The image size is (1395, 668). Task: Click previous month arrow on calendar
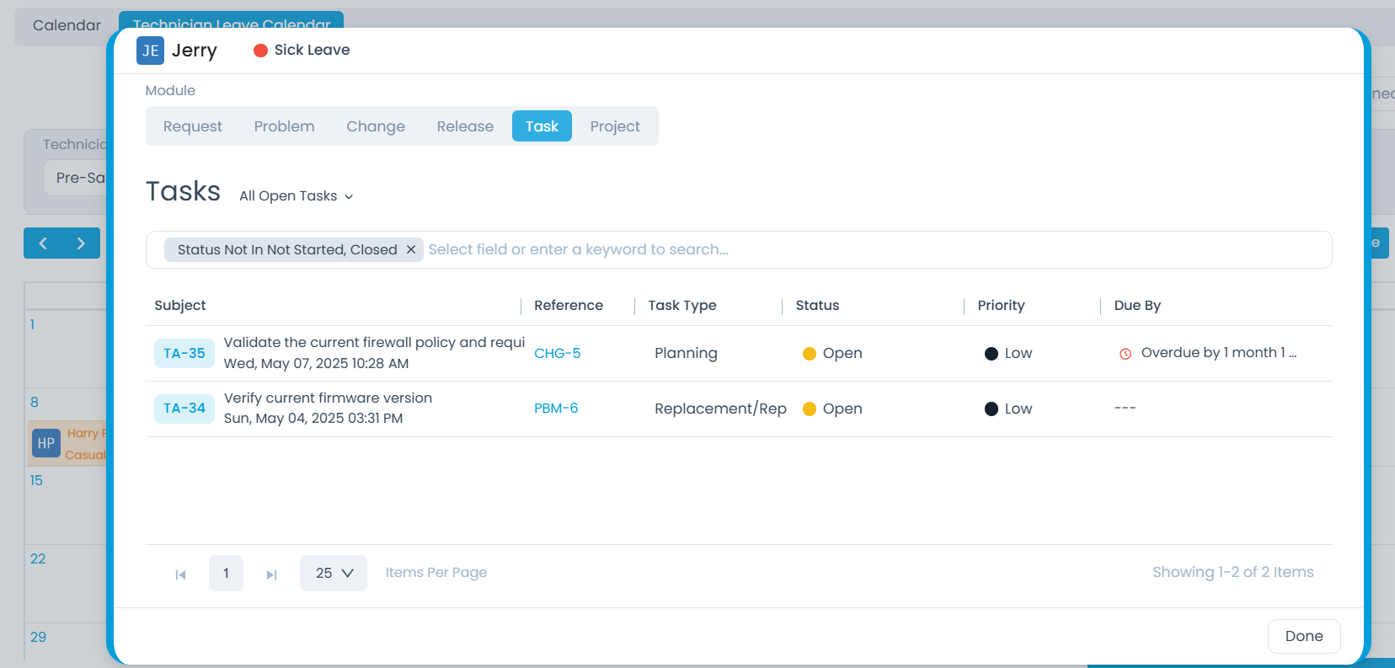(x=43, y=243)
